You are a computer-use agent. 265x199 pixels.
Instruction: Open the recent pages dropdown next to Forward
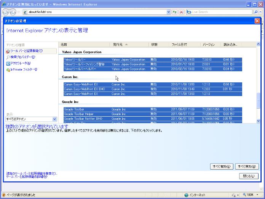pyautogui.click(x=19, y=12)
